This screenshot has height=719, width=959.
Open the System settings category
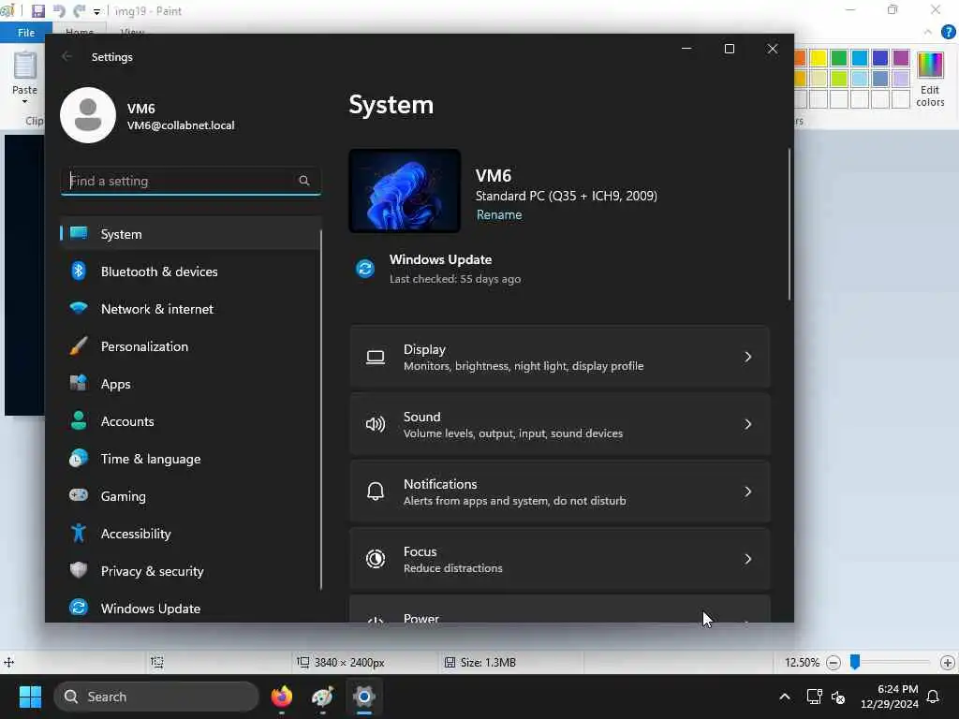(190, 233)
